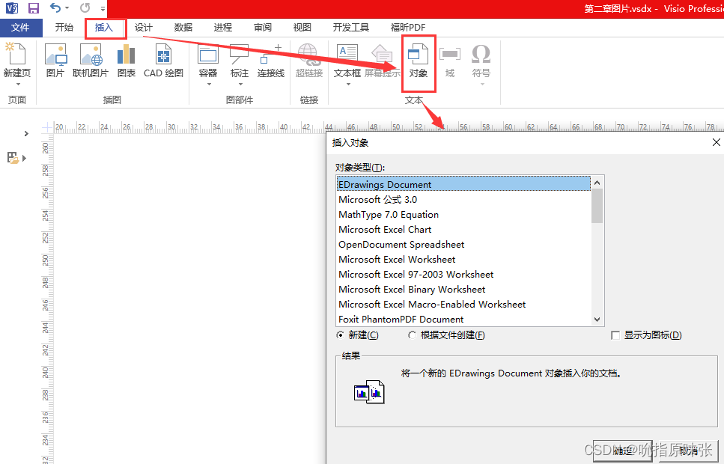Select Microsoft 公式 3.0 in list
The width and height of the screenshot is (724, 464).
[x=463, y=200]
